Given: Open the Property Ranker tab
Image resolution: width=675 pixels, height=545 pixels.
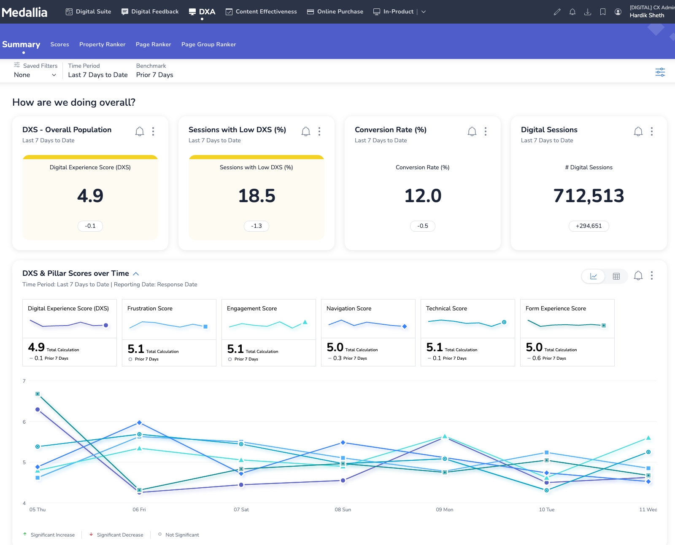Looking at the screenshot, I should (x=102, y=44).
